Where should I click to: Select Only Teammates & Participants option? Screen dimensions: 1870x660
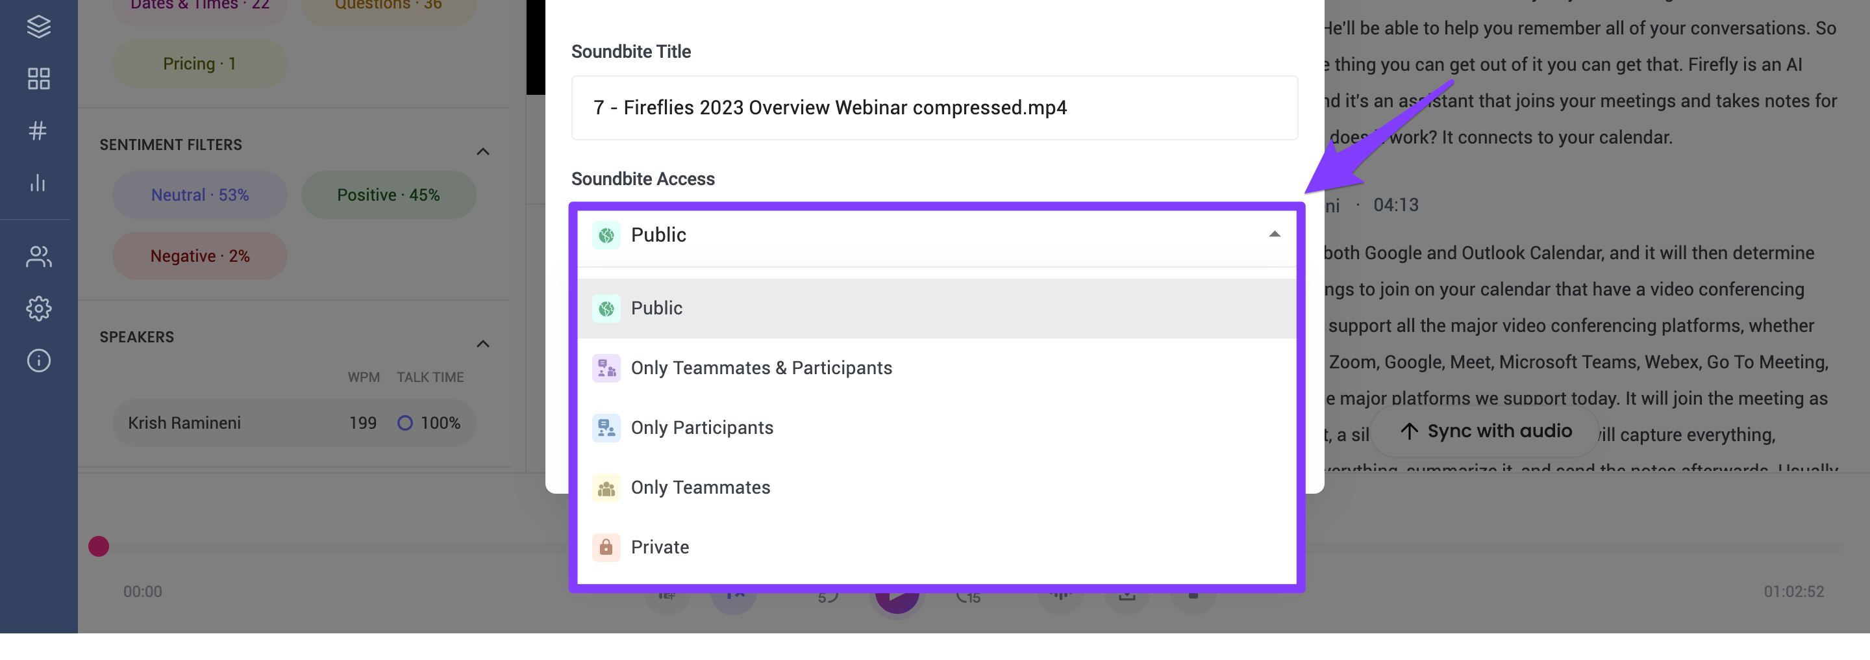761,368
